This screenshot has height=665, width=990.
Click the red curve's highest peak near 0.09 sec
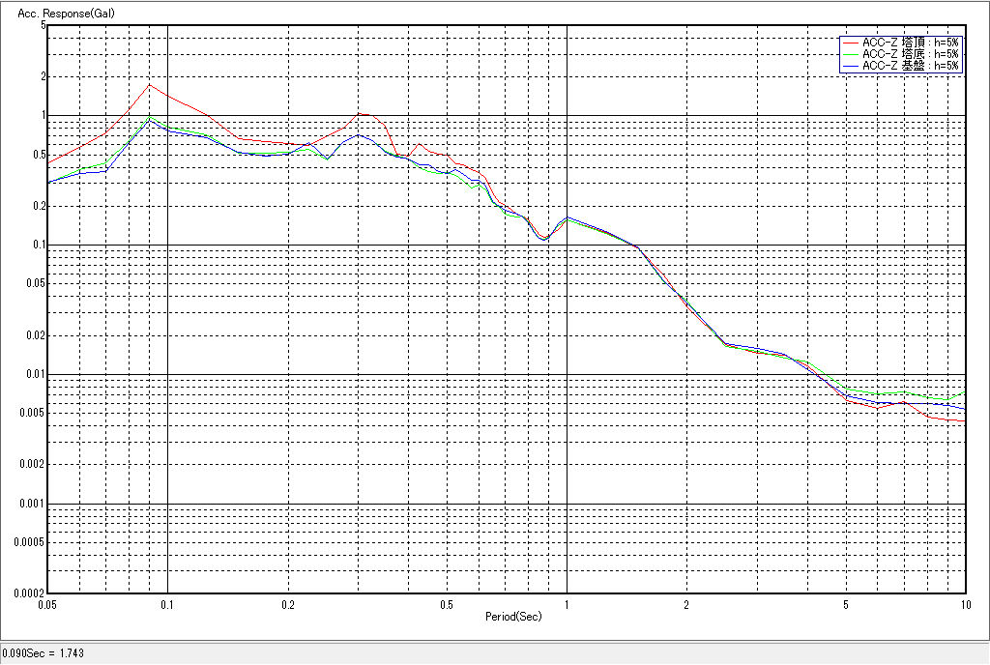(x=149, y=84)
